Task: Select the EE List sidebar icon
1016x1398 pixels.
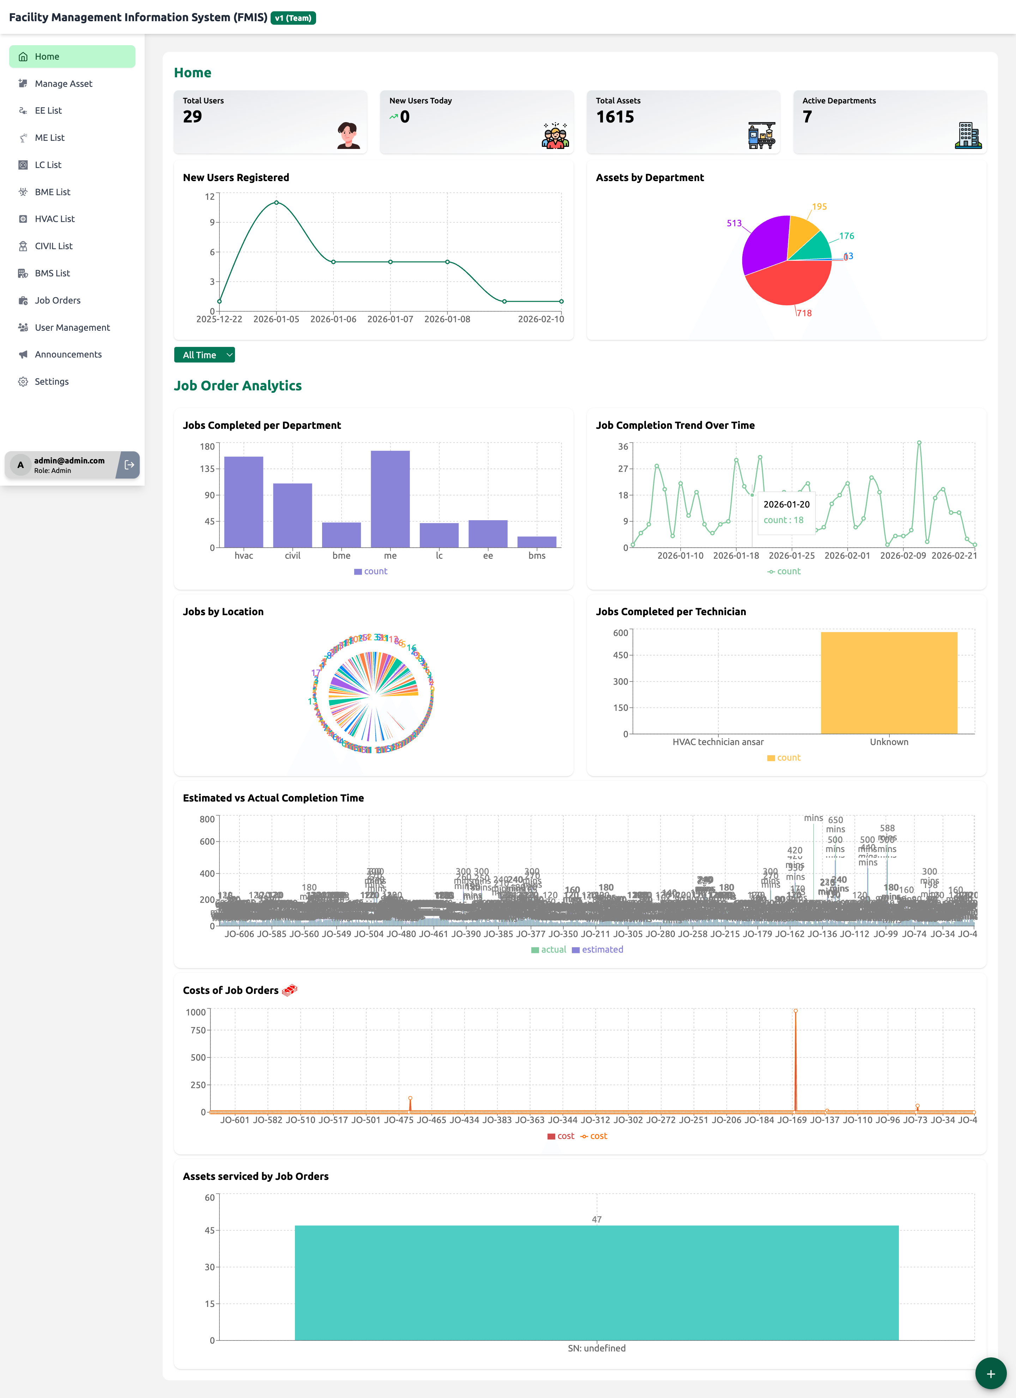Action: (23, 110)
